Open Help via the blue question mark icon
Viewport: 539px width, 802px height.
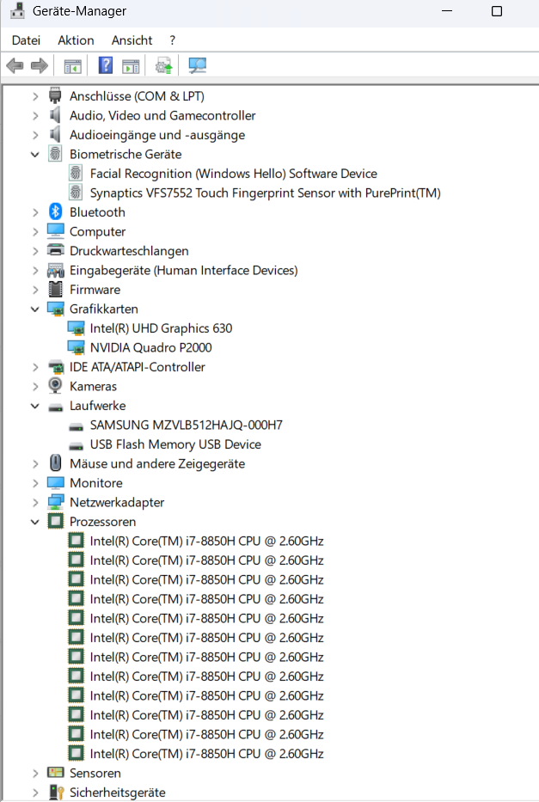[x=106, y=65]
